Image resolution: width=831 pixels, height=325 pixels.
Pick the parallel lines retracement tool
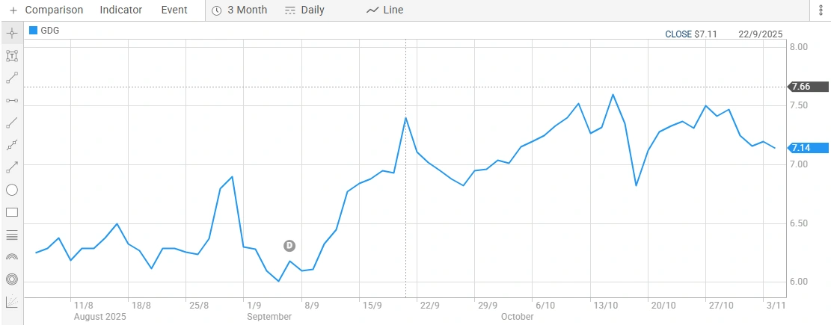click(12, 235)
